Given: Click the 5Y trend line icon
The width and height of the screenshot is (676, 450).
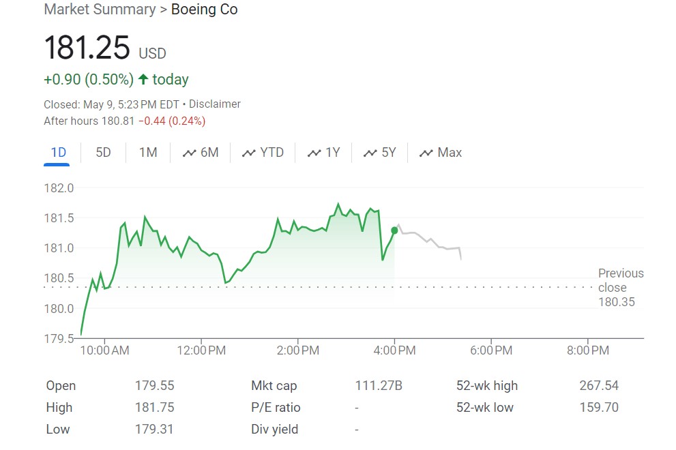Looking at the screenshot, I should click(x=370, y=153).
